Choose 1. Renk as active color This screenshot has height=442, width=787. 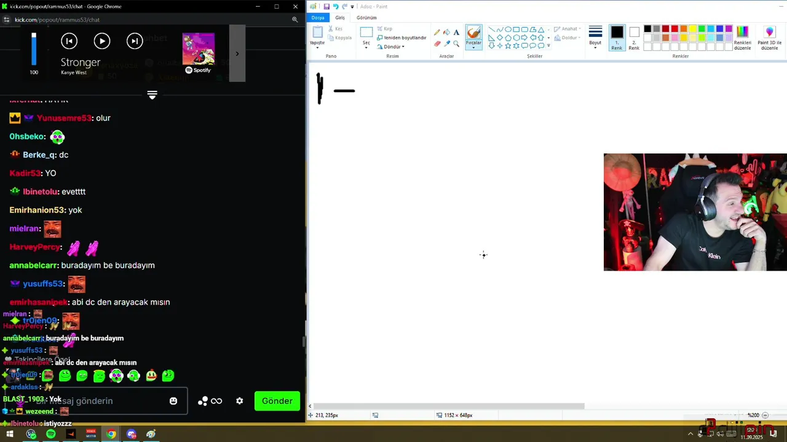point(617,37)
